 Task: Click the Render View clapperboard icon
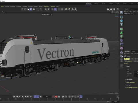[x=108, y=9]
